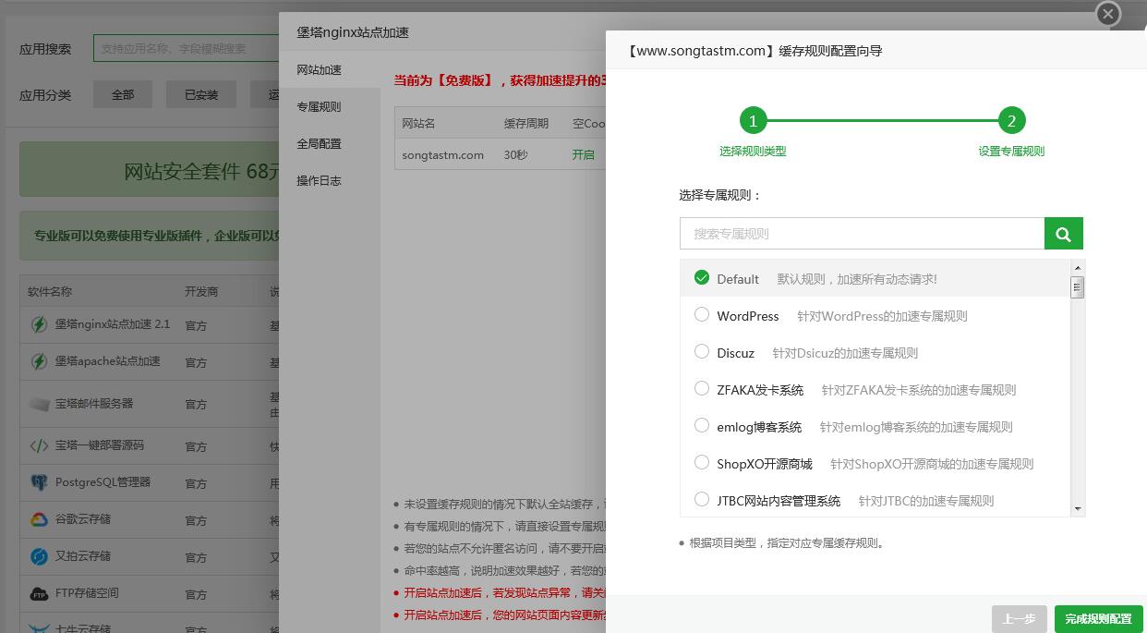Click the WordPress rule name text

coord(748,316)
